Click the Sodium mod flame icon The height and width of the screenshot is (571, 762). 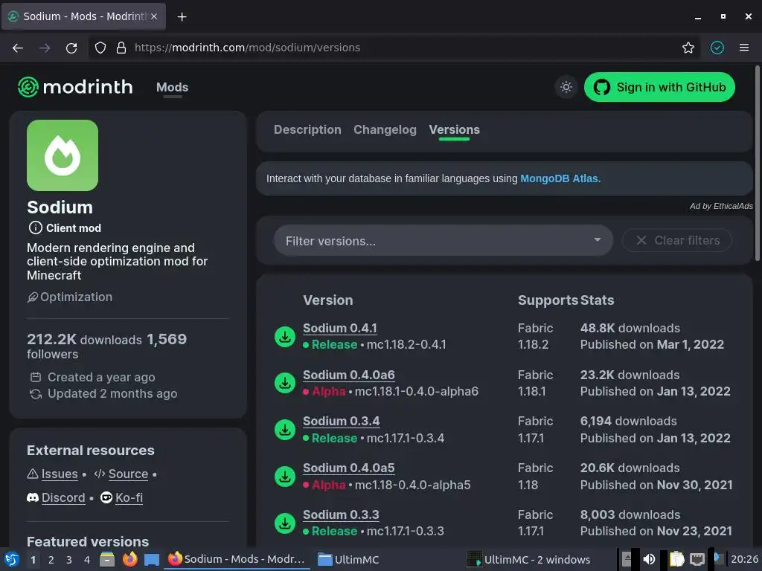(63, 155)
